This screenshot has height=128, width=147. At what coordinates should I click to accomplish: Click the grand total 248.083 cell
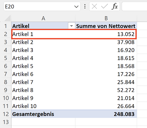pos(106,114)
